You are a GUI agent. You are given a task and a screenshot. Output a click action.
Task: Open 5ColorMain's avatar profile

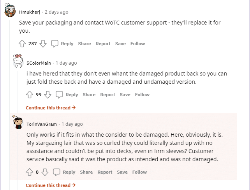pos(18,62)
